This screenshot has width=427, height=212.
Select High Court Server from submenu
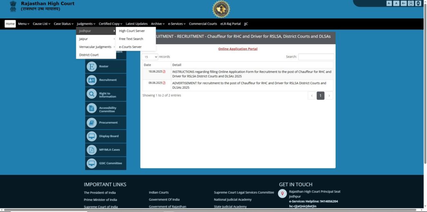coord(132,31)
